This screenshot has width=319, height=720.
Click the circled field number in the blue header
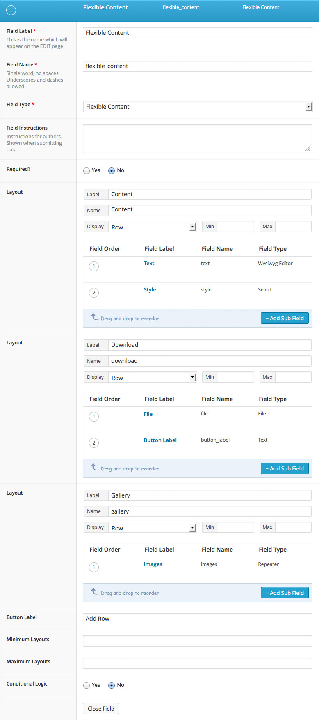11,10
